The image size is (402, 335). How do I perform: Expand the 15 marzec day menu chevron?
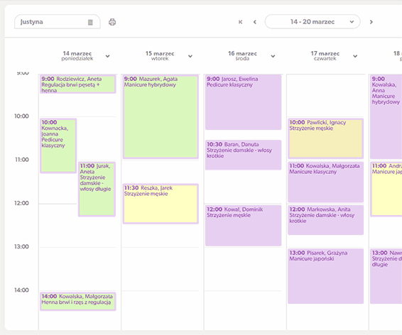190,56
